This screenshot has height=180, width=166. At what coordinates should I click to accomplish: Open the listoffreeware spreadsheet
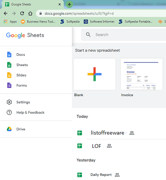107,133
